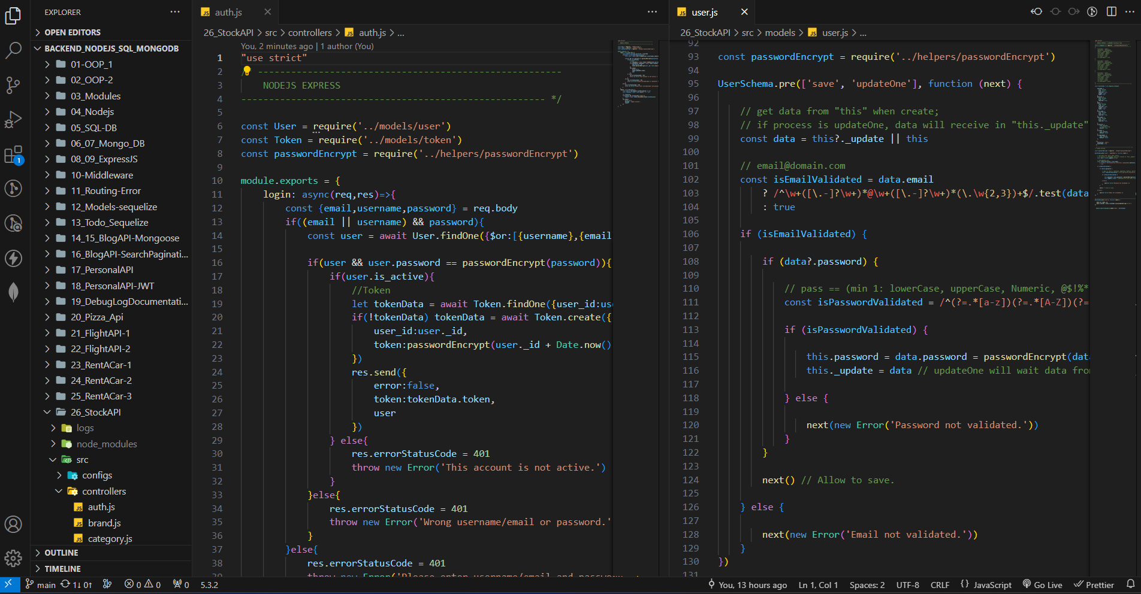The height and width of the screenshot is (594, 1141).
Task: Switch to the auth.js tab
Action: tap(228, 12)
